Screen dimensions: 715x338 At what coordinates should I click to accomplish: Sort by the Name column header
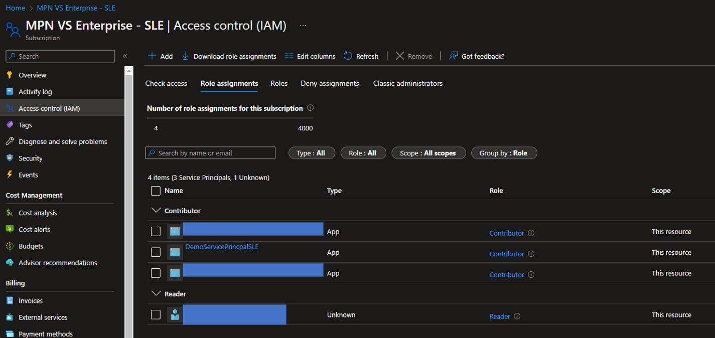coord(174,191)
